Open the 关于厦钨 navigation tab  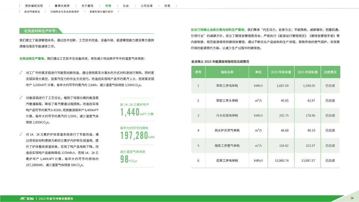click(87, 6)
